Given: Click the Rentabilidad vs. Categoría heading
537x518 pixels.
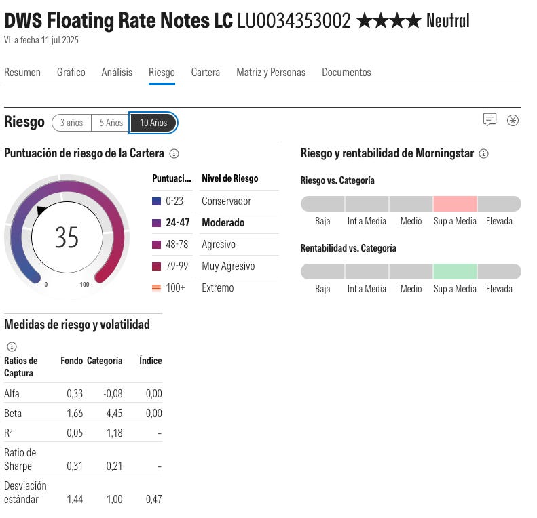Looking at the screenshot, I should [348, 248].
